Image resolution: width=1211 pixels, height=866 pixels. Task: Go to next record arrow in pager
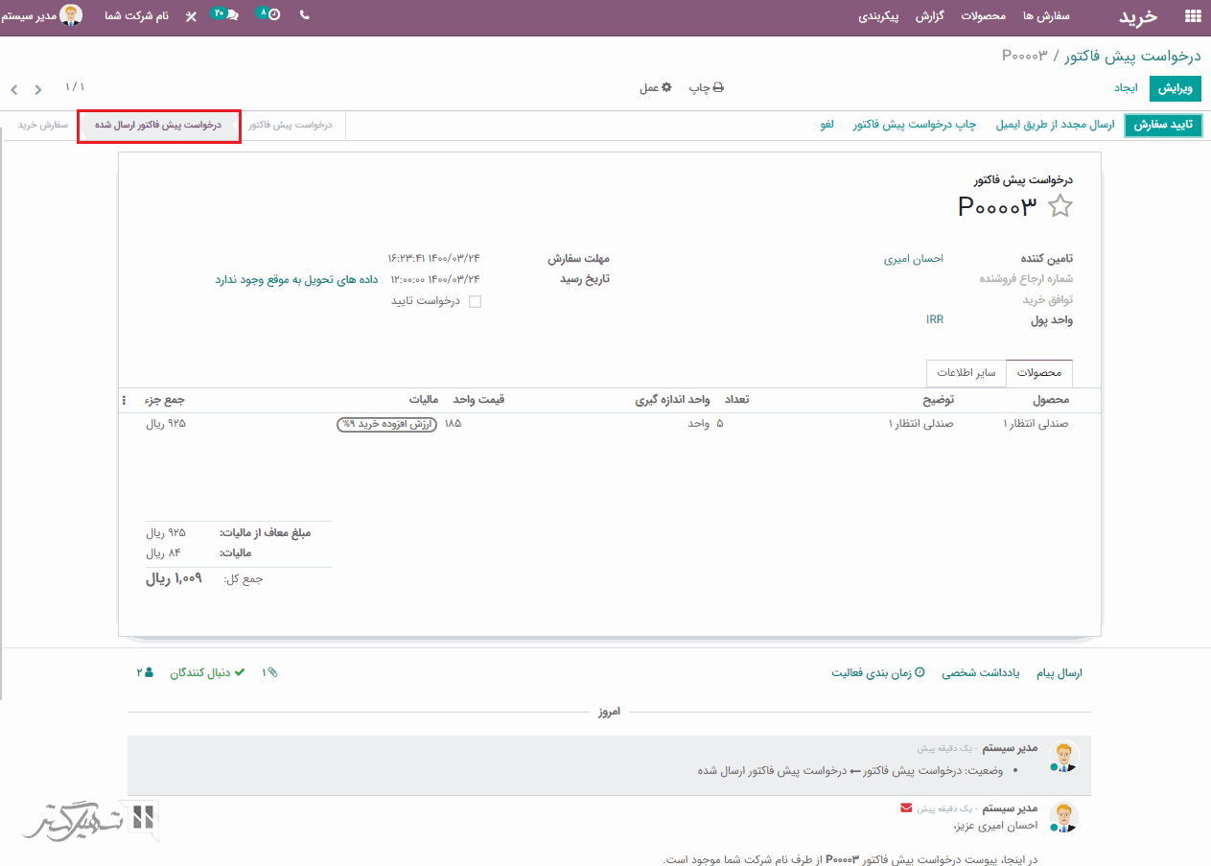(38, 89)
